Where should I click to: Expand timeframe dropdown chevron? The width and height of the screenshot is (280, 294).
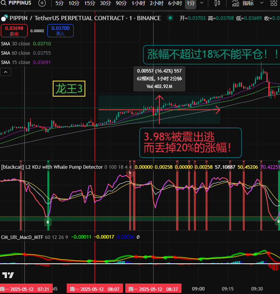pyautogui.click(x=202, y=3)
